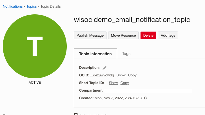Copy the Short Topic ID
The height and width of the screenshot is (115, 205).
tap(125, 83)
